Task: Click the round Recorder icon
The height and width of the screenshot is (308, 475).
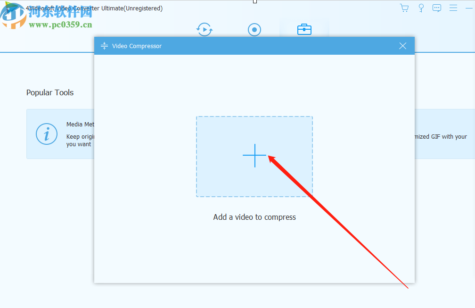Action: tap(254, 29)
